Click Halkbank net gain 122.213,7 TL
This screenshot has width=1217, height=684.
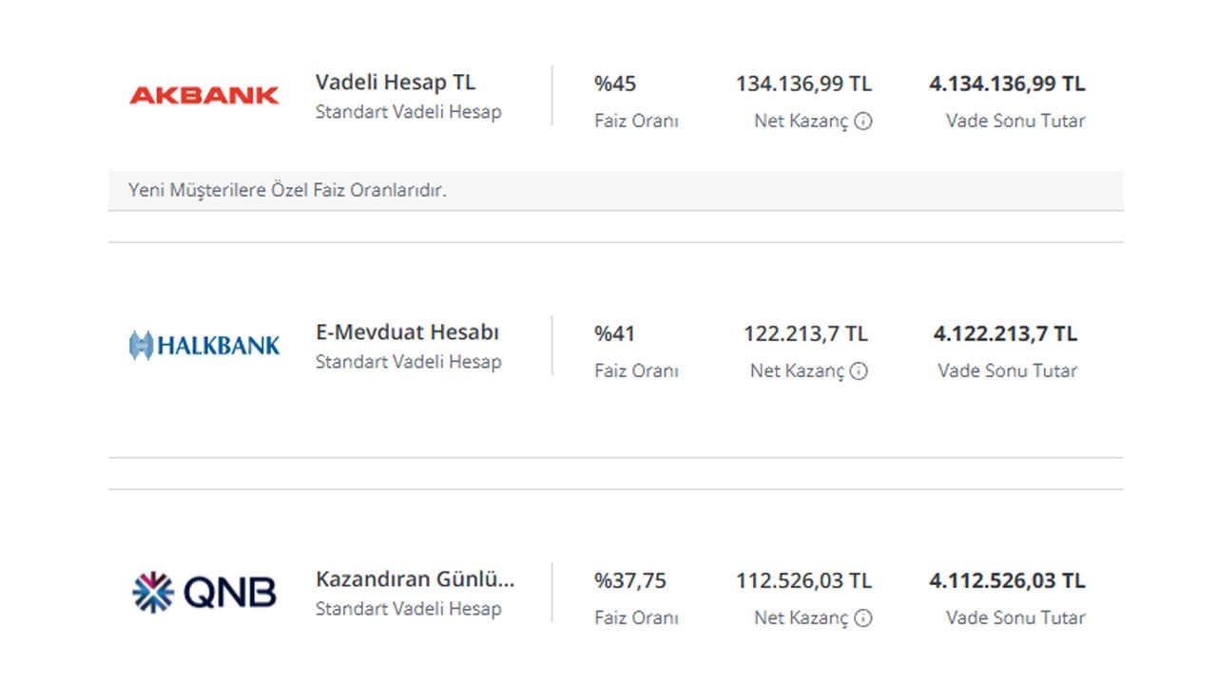(805, 333)
